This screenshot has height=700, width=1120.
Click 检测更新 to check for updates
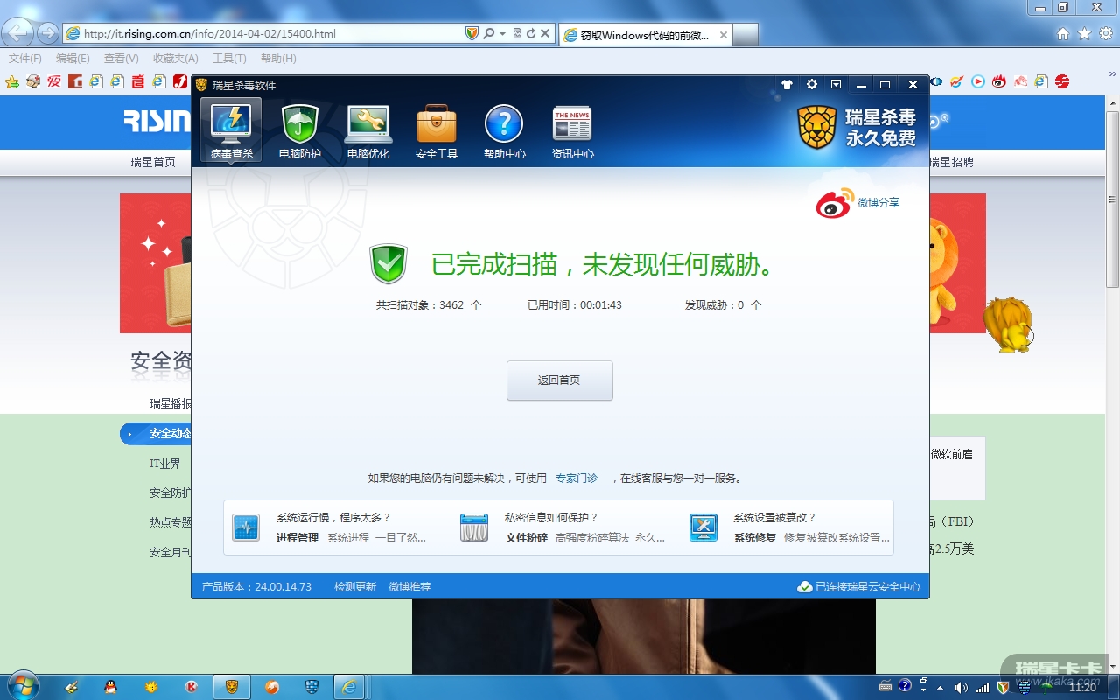pos(355,587)
